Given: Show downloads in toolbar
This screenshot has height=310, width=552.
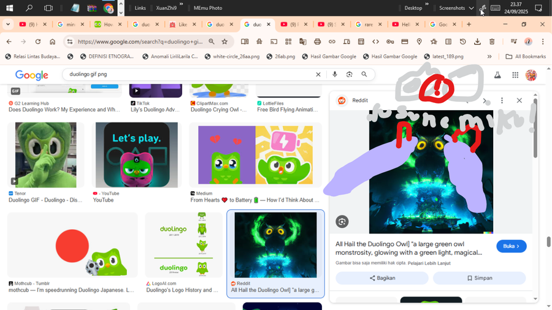Looking at the screenshot, I should (x=477, y=42).
